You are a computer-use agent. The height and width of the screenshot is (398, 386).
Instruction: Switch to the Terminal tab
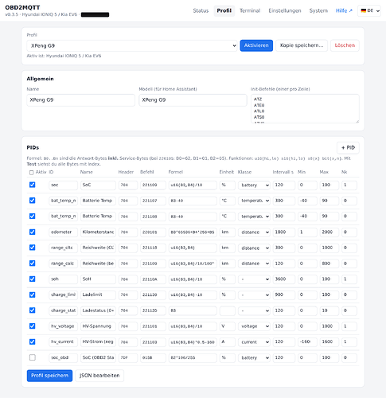(x=250, y=10)
